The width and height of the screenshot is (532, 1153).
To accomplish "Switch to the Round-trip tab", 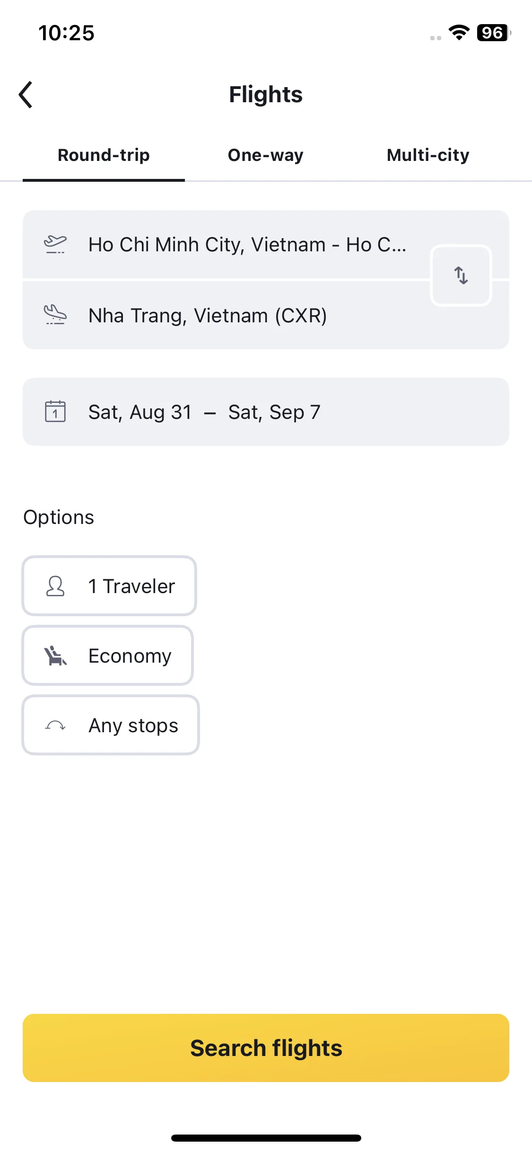I will [104, 155].
